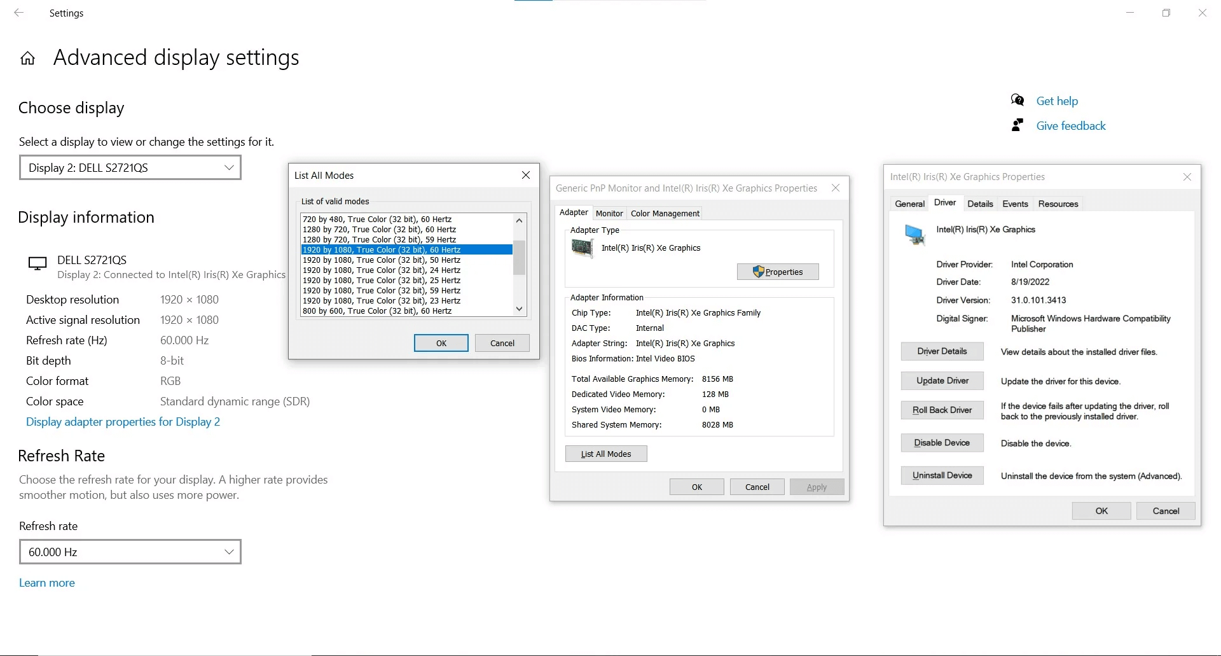Screen dimensions: 1221x656
Task: Click OK in Generic PnP Monitor properties
Action: pyautogui.click(x=697, y=487)
